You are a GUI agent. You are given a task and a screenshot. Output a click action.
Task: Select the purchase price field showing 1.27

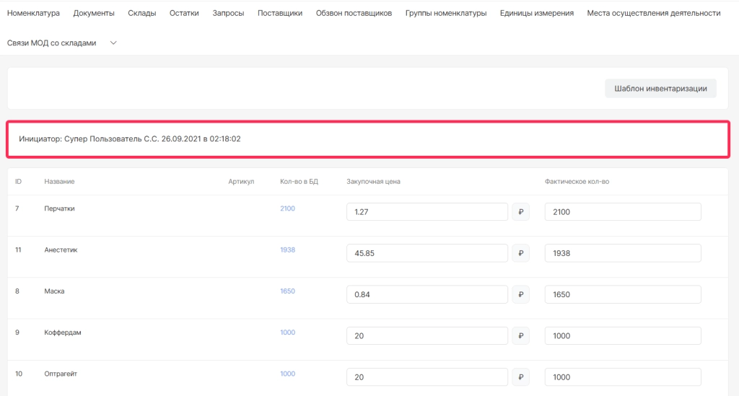[427, 212]
